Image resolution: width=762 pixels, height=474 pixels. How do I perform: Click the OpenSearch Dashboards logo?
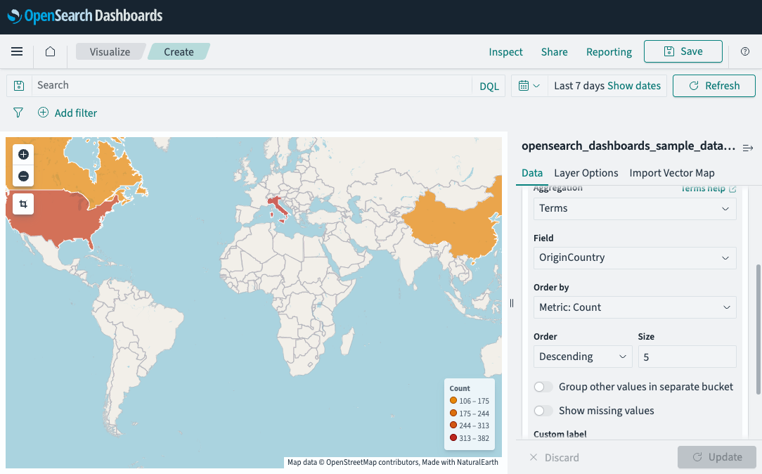tap(85, 16)
